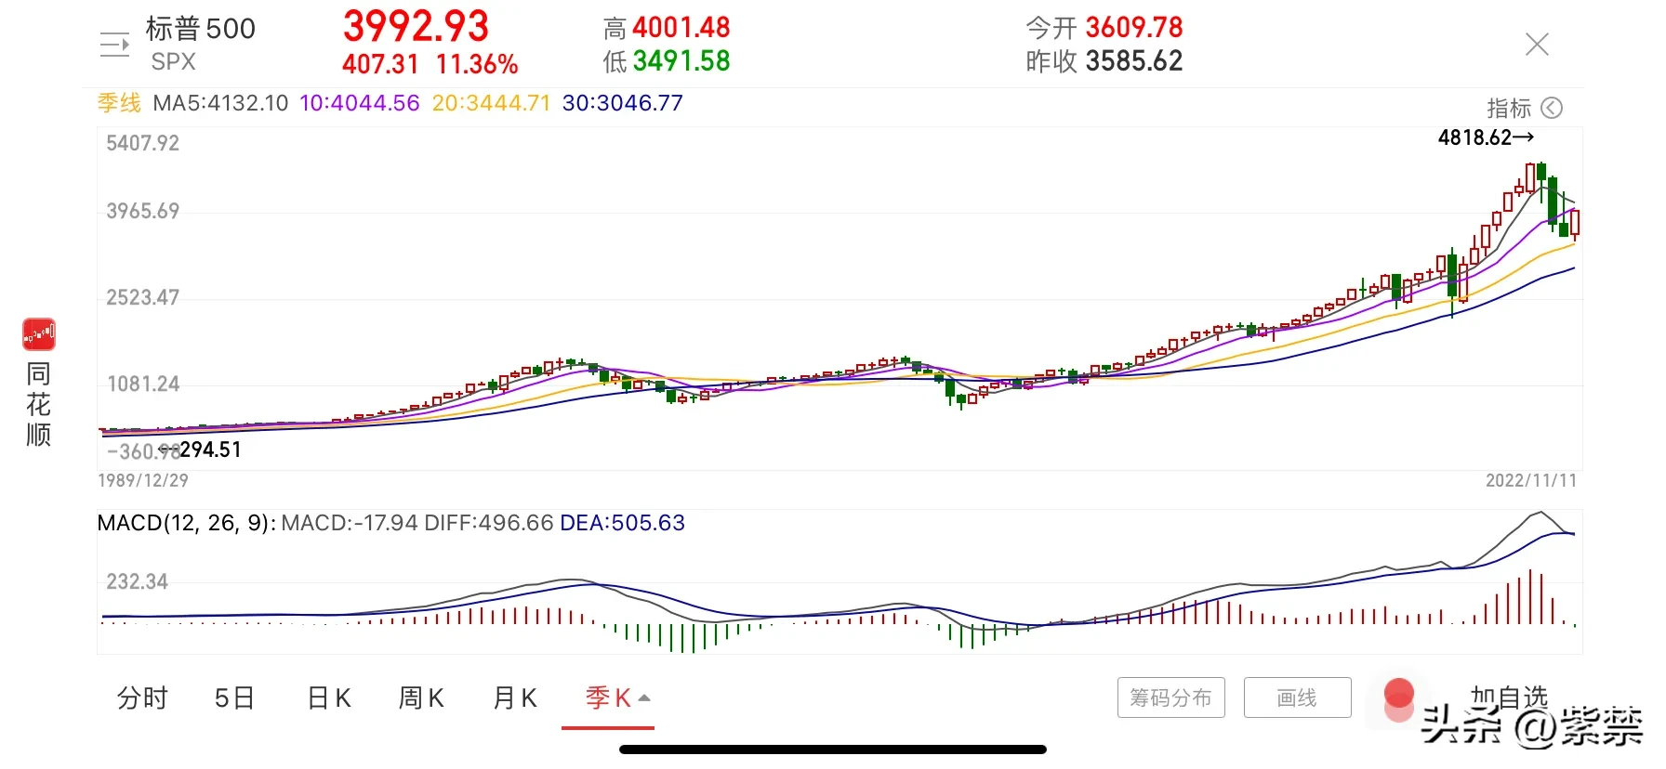The height and width of the screenshot is (769, 1666).
Task: Activate the 画线 drawing tool button
Action: coord(1297,697)
